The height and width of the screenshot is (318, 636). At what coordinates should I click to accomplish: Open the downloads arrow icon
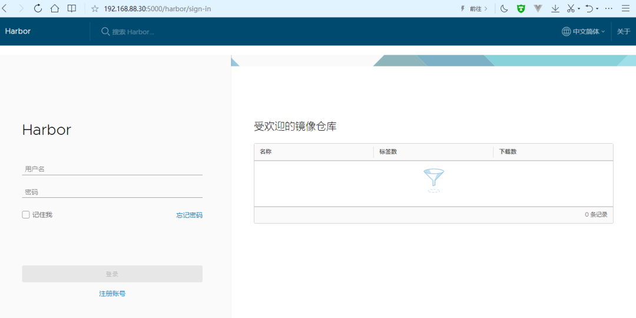[x=555, y=8]
